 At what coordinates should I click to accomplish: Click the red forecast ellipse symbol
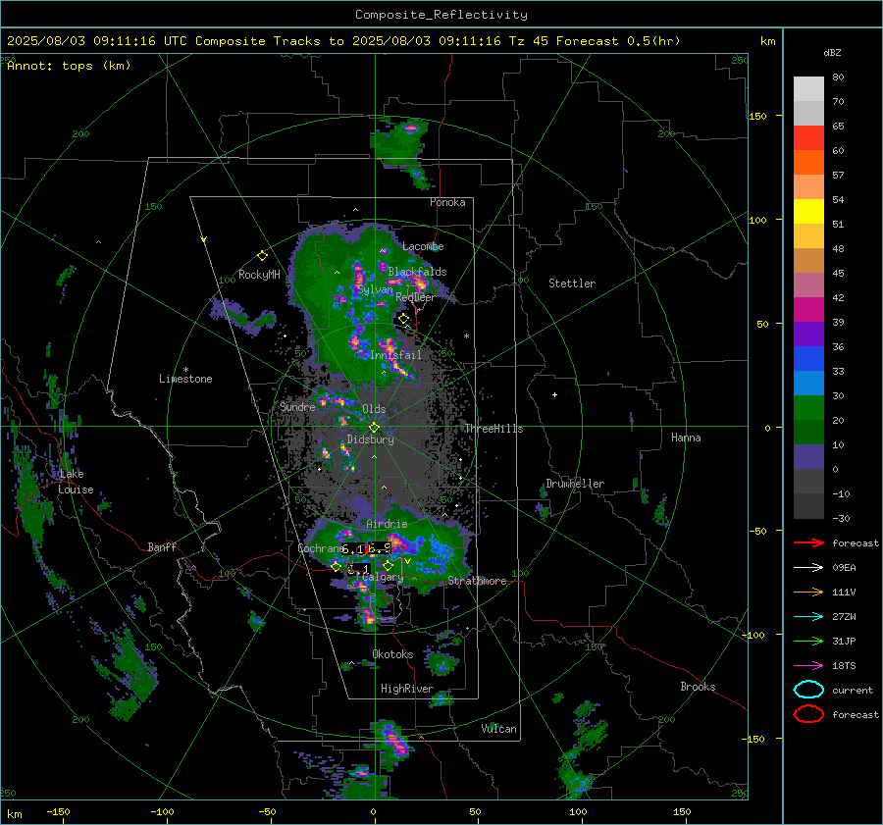(808, 714)
